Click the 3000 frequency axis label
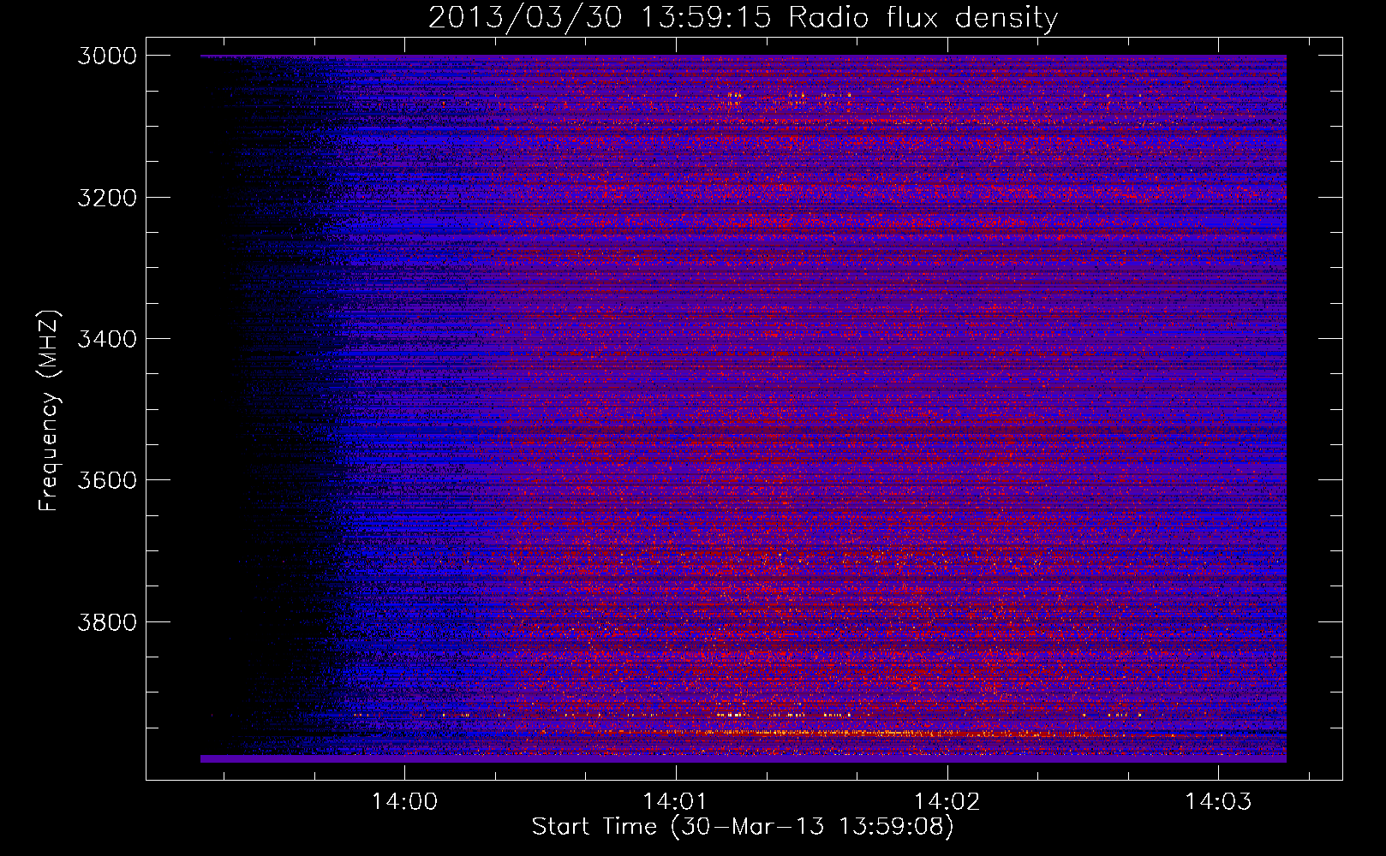The width and height of the screenshot is (1386, 856). (107, 56)
